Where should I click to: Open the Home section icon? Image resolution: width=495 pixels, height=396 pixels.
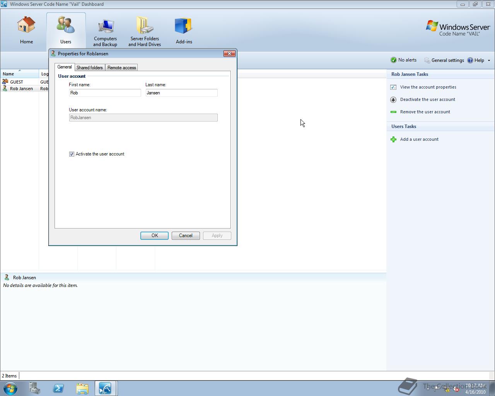(26, 25)
